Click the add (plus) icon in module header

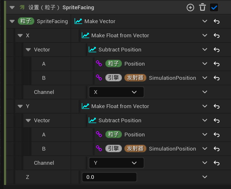190,8
